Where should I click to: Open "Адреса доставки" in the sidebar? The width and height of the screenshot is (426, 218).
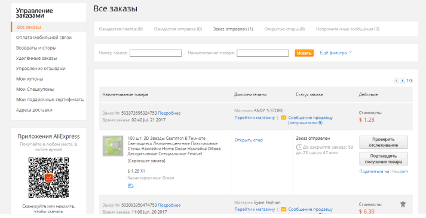click(34, 110)
